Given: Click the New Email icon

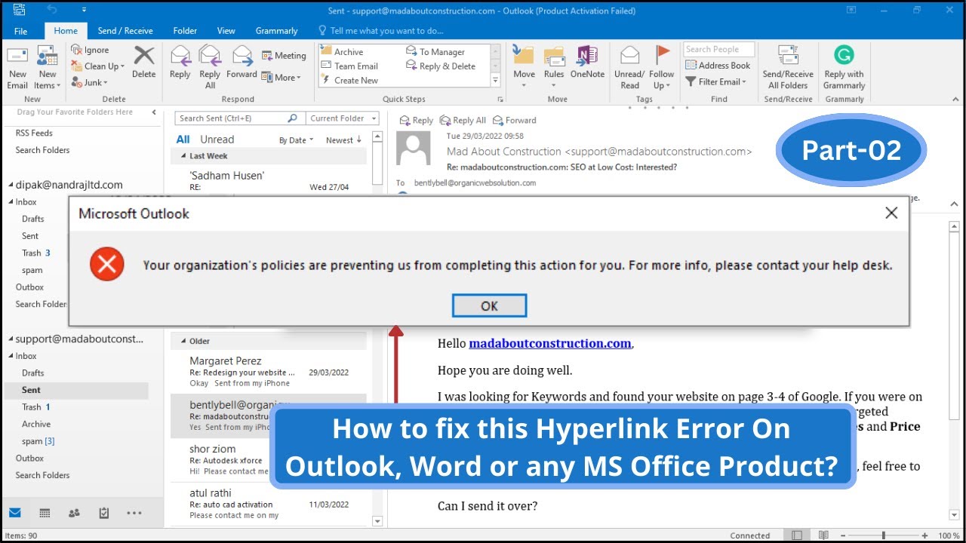Looking at the screenshot, I should (17, 57).
